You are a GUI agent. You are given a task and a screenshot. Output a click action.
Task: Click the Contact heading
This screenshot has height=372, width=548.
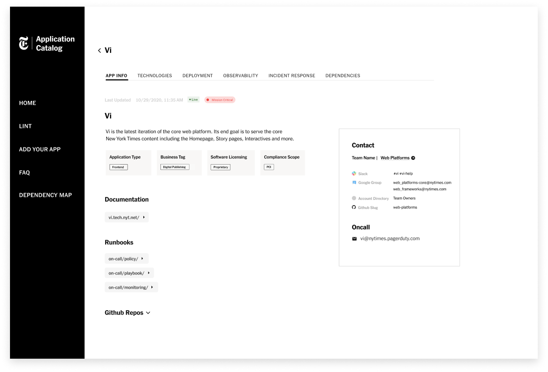tap(363, 145)
